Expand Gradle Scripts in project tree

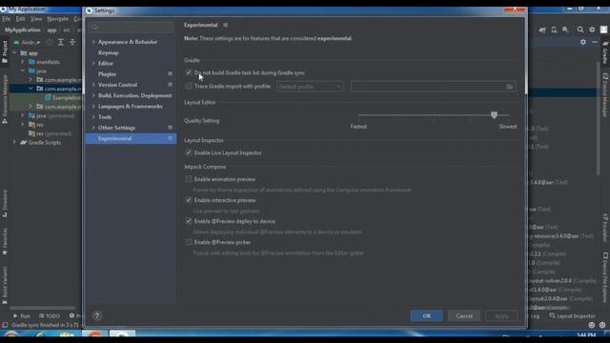(x=14, y=142)
